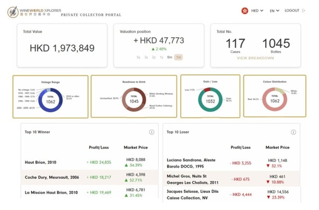319x210 pixels.
Task: Select the 6m valuation period
Action: tap(169, 57)
